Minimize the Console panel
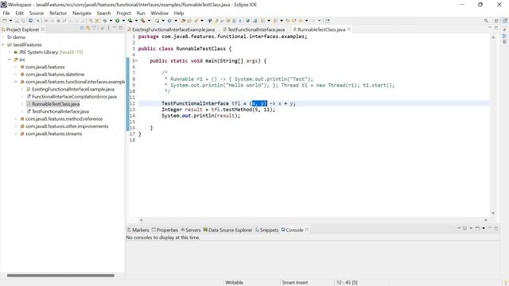Viewport: 509px width, 286px height. (490, 228)
